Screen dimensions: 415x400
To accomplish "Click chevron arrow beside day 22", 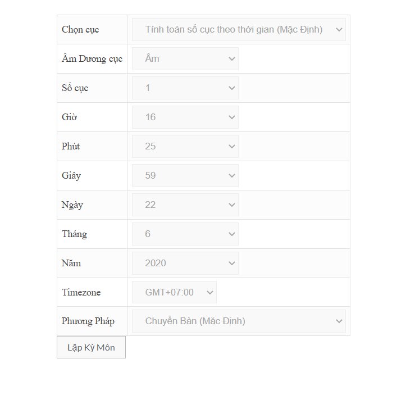I will [x=232, y=204].
